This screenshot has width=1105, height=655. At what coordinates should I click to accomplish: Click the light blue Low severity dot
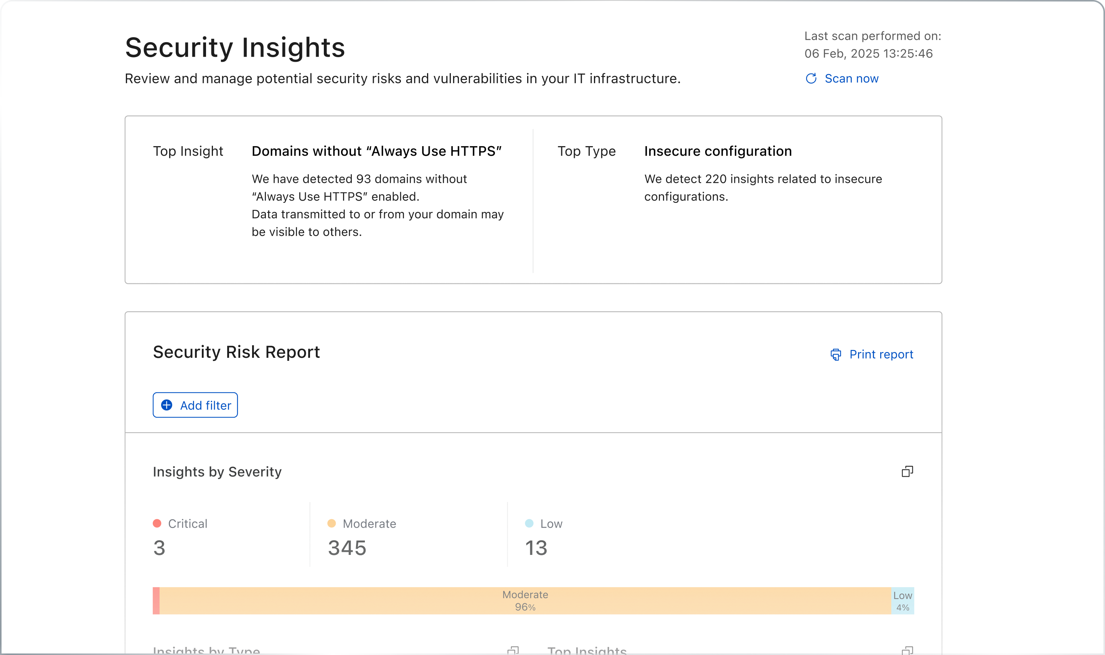coord(529,523)
